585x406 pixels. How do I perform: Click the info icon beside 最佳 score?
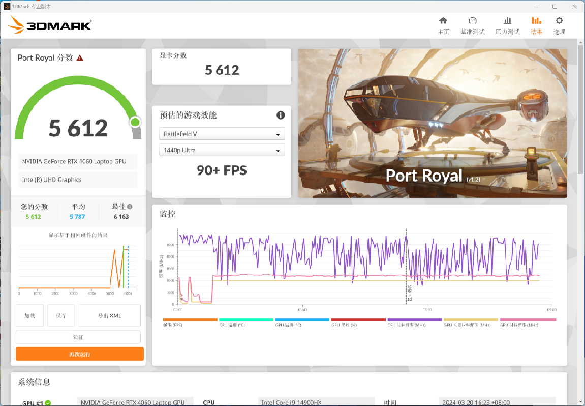(x=130, y=207)
